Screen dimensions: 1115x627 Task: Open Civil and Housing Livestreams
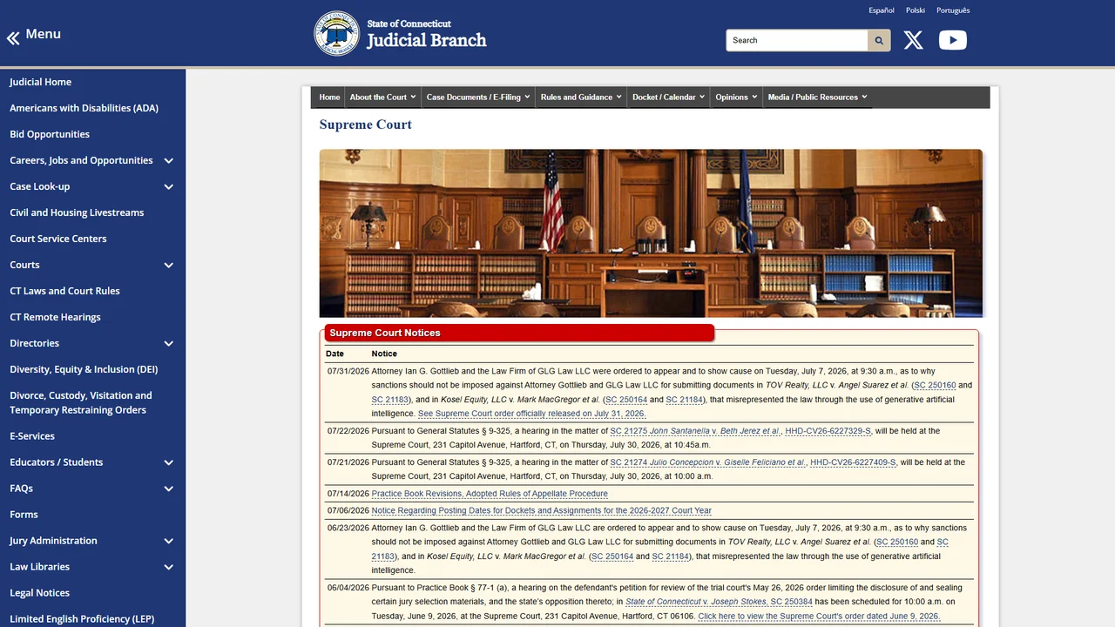tap(77, 212)
